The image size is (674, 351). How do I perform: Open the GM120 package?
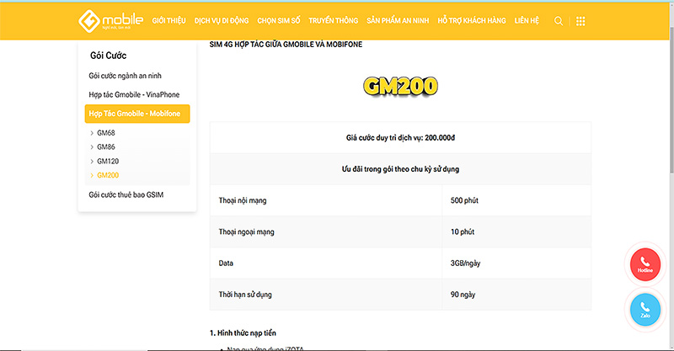pyautogui.click(x=108, y=161)
